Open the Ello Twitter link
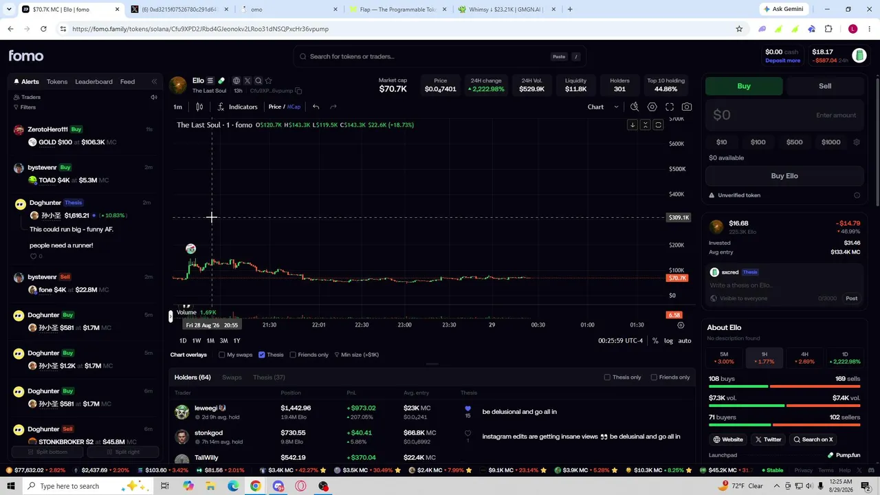 pyautogui.click(x=768, y=440)
